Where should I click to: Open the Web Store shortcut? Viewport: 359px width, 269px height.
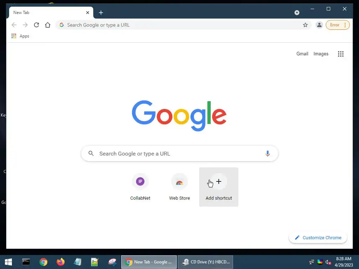click(179, 187)
